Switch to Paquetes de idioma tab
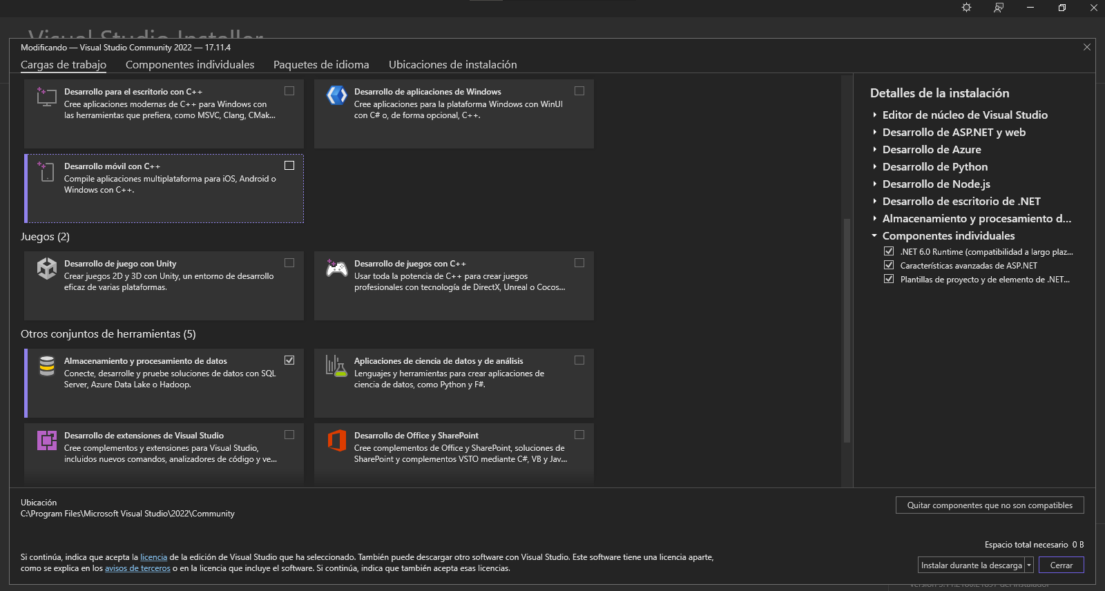1105x591 pixels. coord(321,64)
